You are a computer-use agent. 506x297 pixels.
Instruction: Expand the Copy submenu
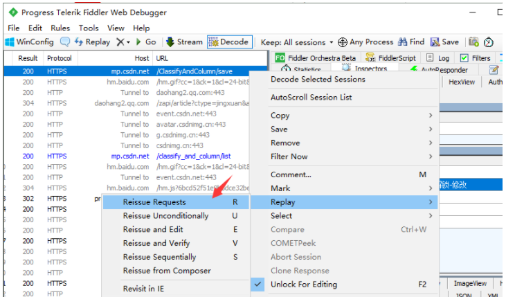pos(344,115)
